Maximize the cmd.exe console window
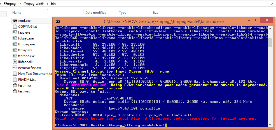276x130 pixels. click(x=257, y=20)
